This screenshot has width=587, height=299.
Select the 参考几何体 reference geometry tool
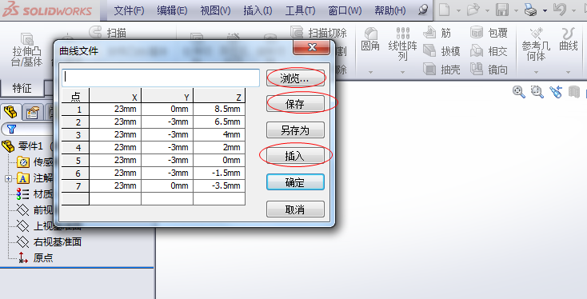point(536,44)
